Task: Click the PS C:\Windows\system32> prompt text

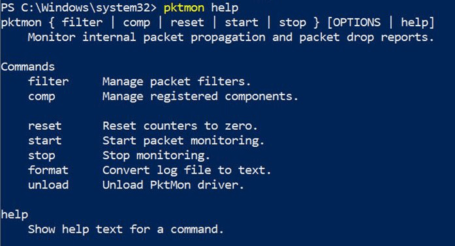Action: [x=78, y=8]
